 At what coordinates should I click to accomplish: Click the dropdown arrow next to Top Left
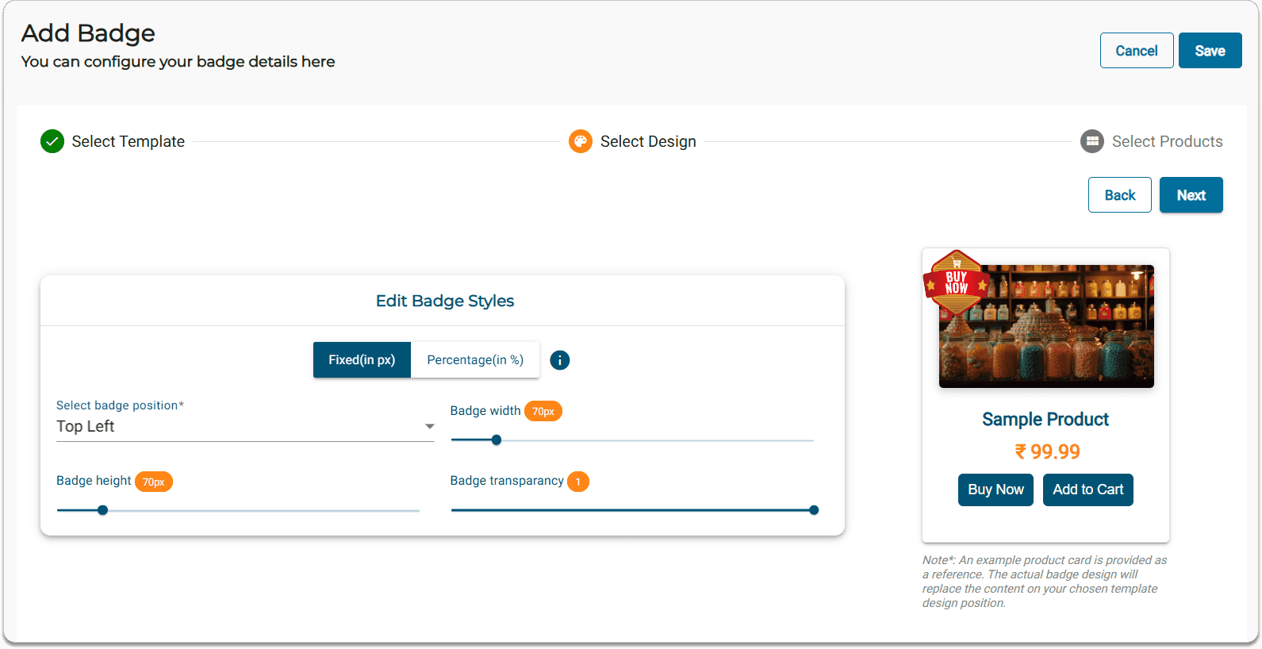point(429,427)
